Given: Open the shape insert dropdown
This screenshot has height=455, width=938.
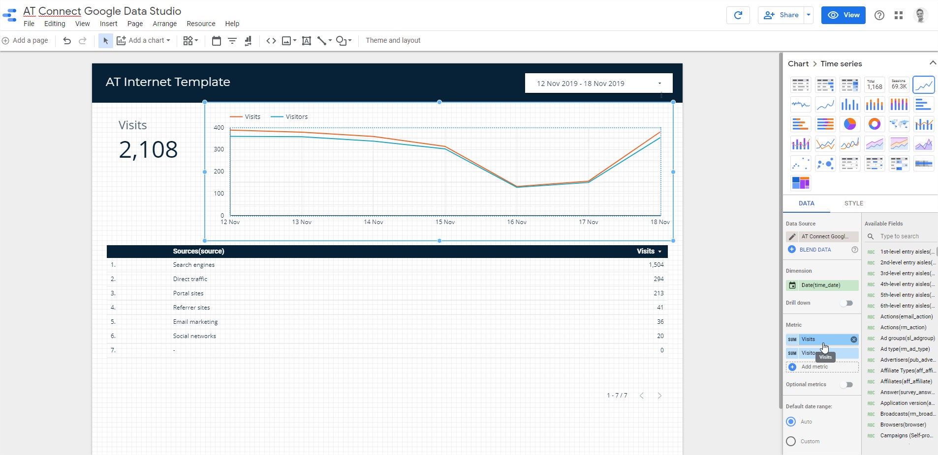Looking at the screenshot, I should coord(344,41).
